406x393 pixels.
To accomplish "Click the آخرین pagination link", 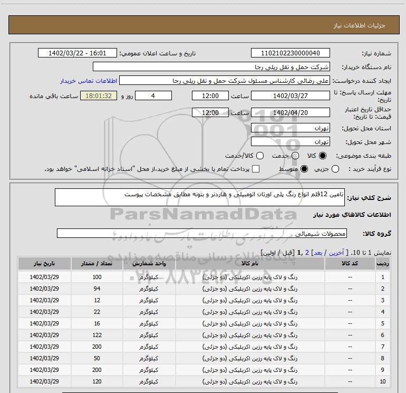I will [336, 253].
